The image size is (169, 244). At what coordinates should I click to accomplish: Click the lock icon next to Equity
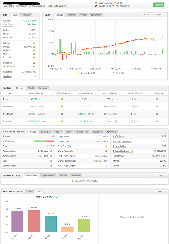(x=34, y=47)
